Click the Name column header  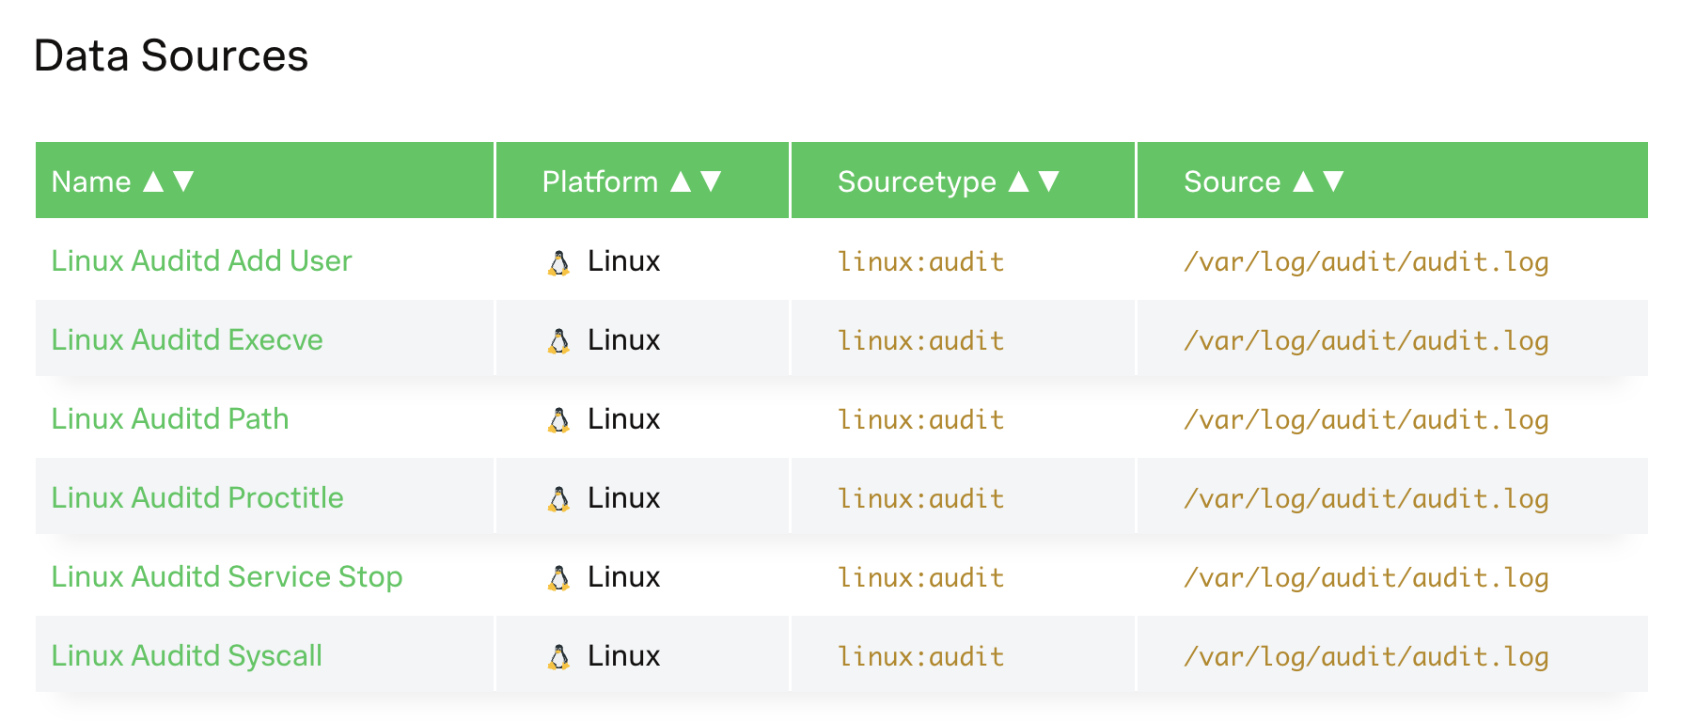[x=91, y=181]
